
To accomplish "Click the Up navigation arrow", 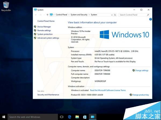I will (47, 15).
